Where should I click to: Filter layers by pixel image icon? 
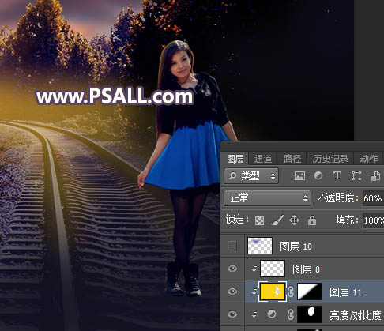pos(299,175)
